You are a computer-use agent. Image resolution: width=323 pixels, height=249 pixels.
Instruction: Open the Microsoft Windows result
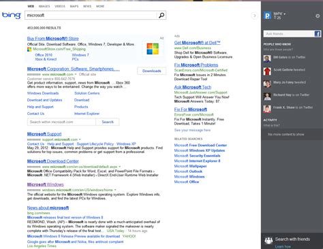tap(46, 184)
